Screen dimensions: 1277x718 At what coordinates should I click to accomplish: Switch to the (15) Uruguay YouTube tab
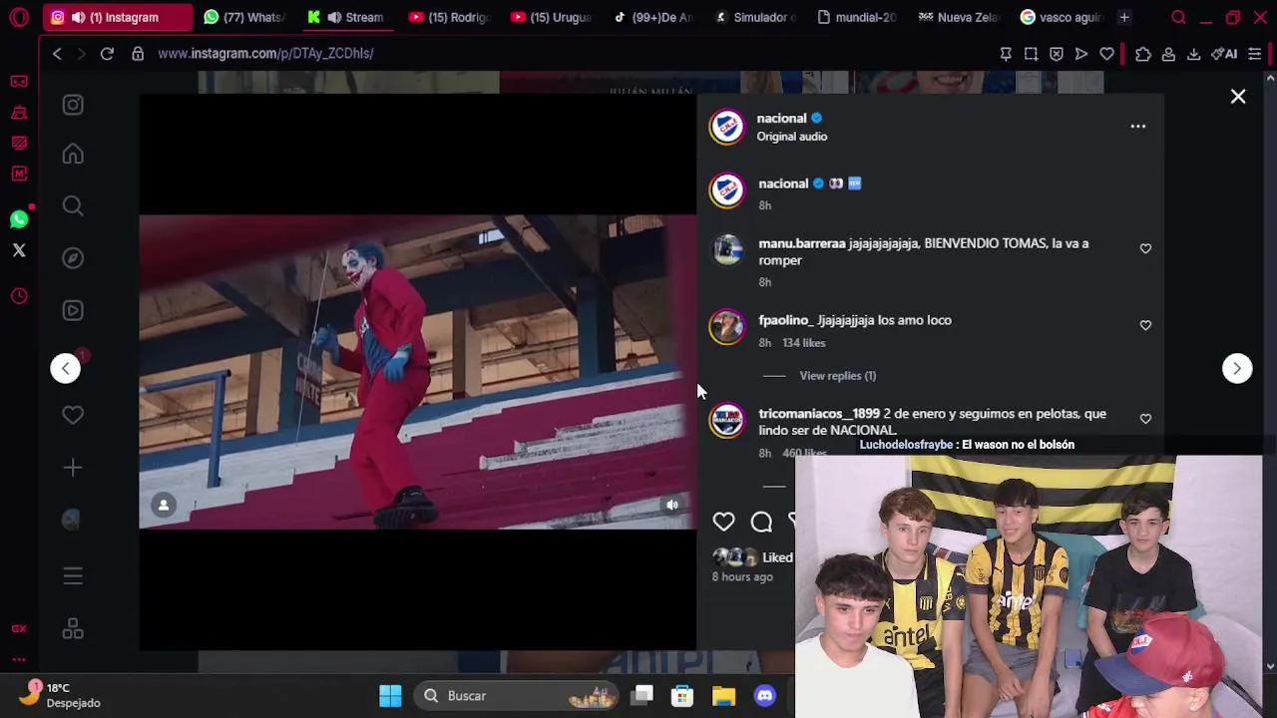point(550,17)
